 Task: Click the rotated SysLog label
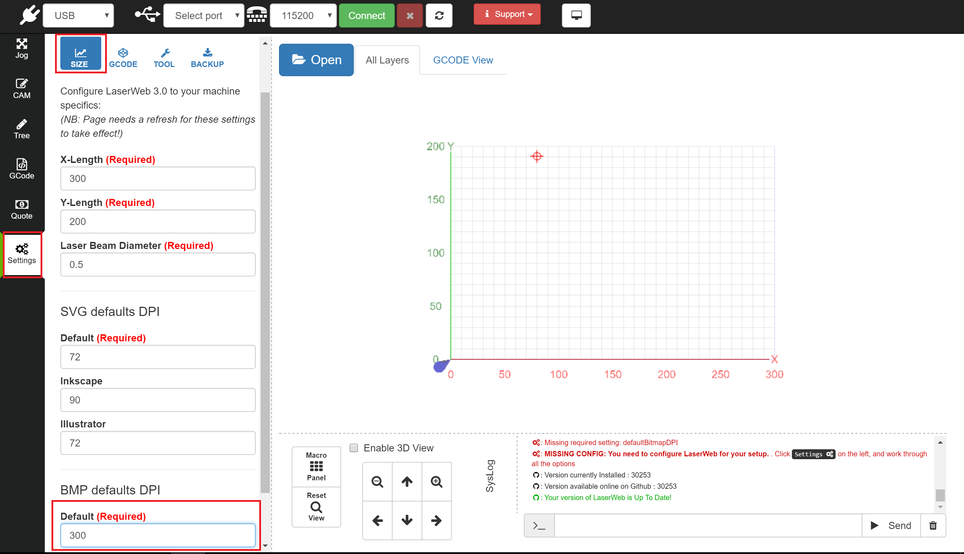pyautogui.click(x=490, y=476)
